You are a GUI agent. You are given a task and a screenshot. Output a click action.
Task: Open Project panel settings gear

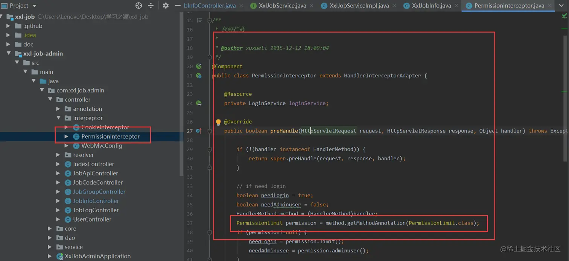[166, 6]
